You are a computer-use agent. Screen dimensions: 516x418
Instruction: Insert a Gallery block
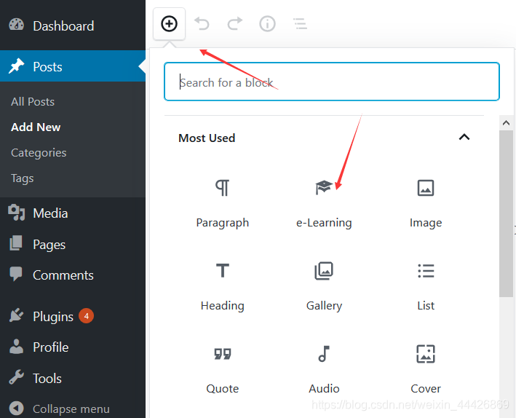coord(324,287)
